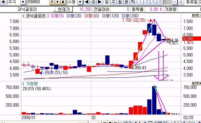Click the H history button beside the code
201x123 pixels.
pos(52,2)
